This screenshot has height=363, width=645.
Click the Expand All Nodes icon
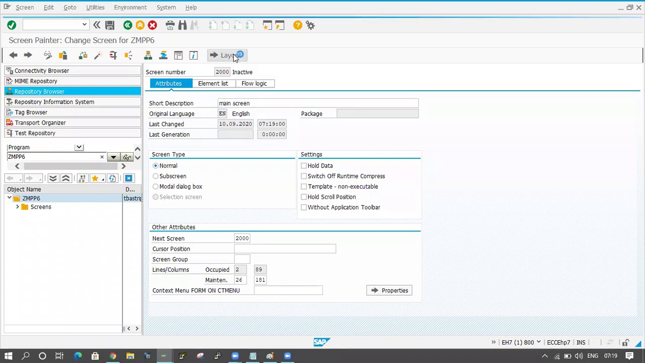[x=53, y=178]
